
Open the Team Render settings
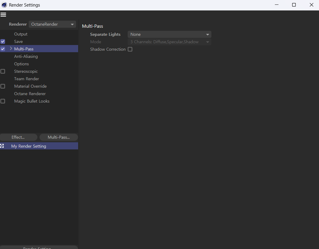(x=27, y=79)
